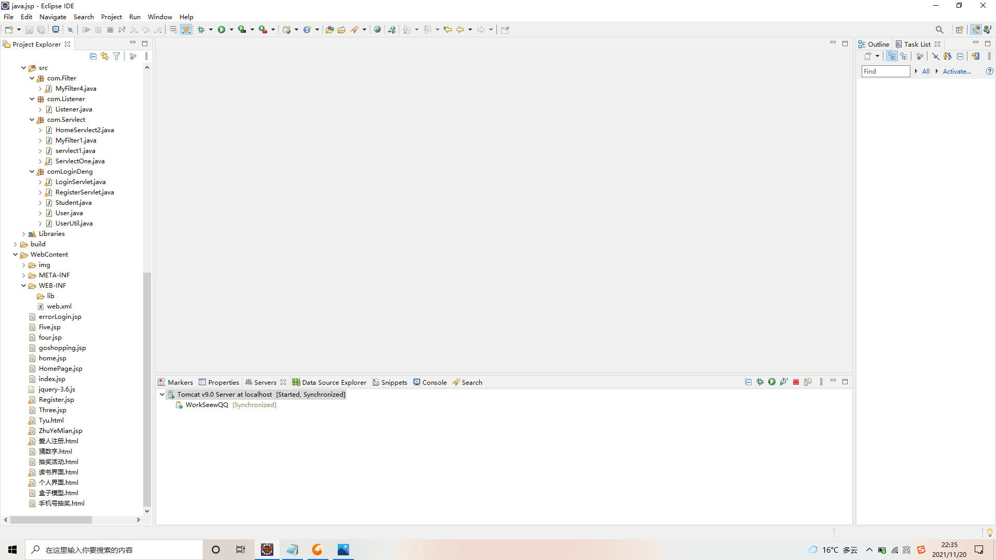
Task: Collapse the com.Servlect package
Action: coord(32,120)
